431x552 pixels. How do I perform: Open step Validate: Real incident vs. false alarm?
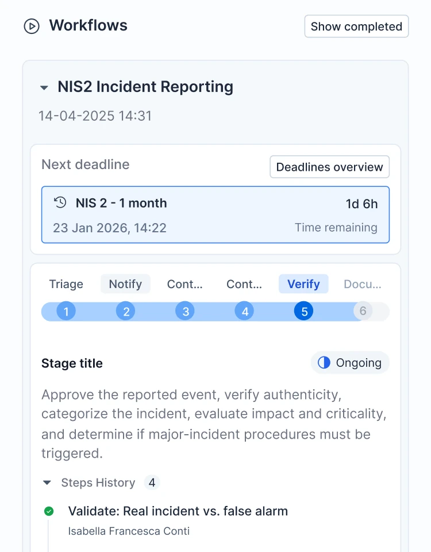click(x=178, y=511)
